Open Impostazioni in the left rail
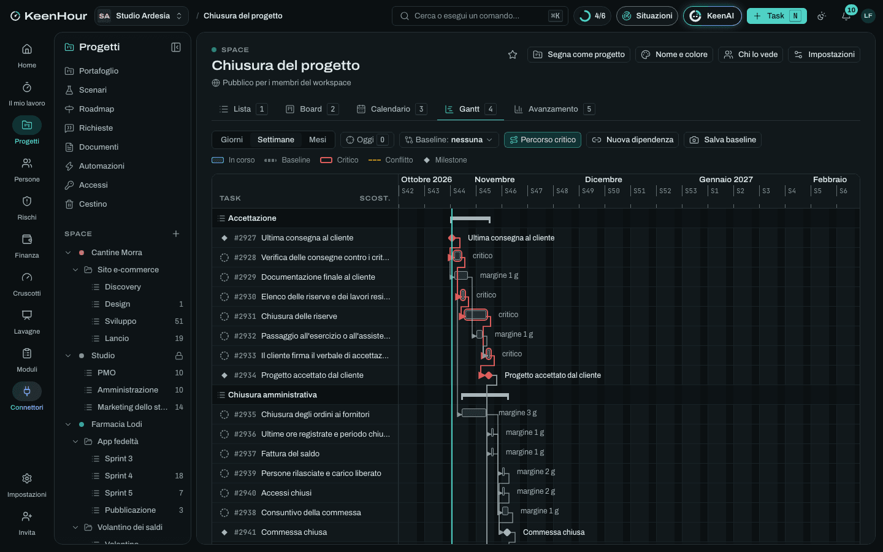883x552 pixels. tap(27, 485)
